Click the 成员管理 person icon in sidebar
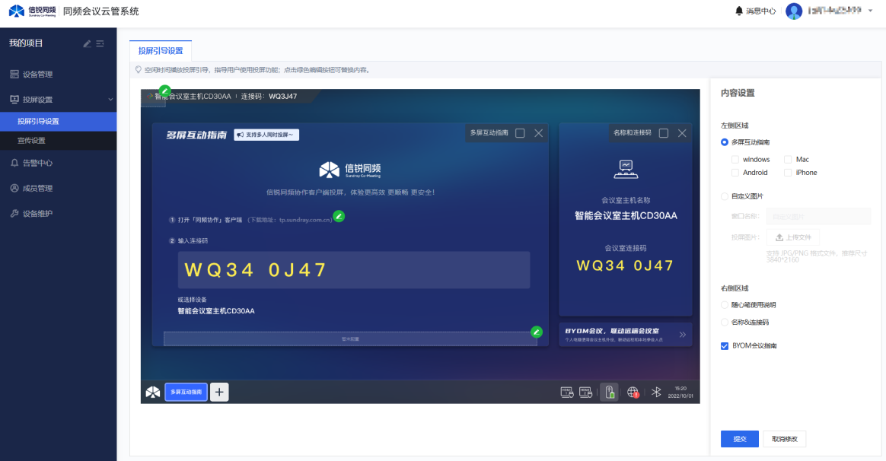The height and width of the screenshot is (461, 886). 14,188
